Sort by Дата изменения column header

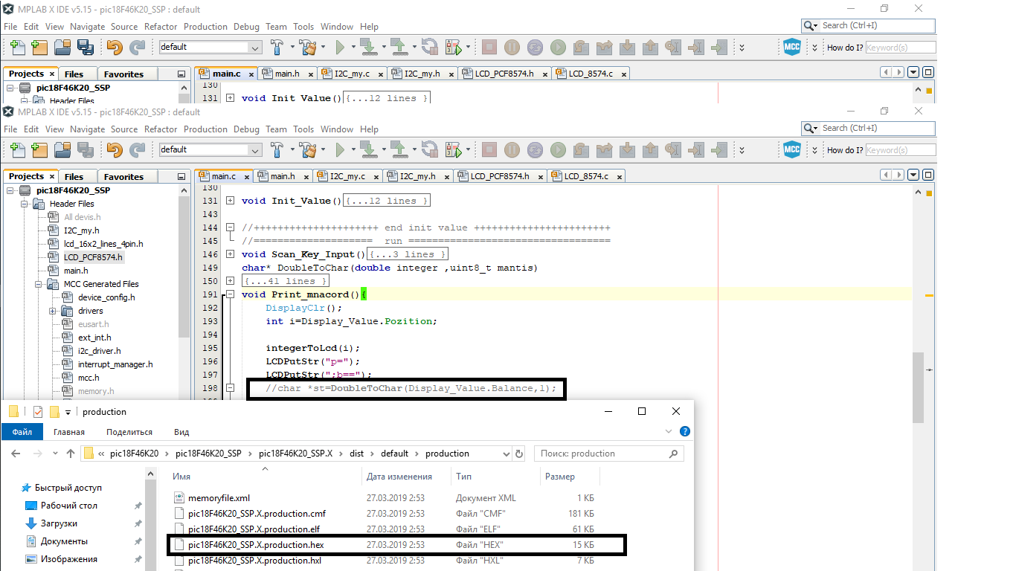[x=399, y=477]
